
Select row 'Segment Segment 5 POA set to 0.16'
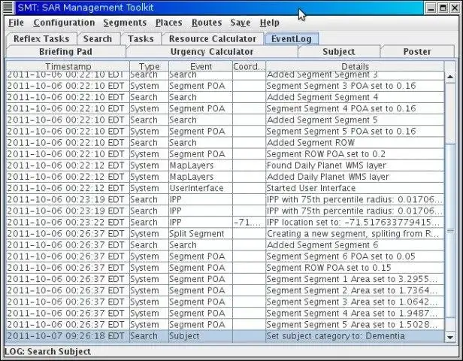click(x=225, y=131)
